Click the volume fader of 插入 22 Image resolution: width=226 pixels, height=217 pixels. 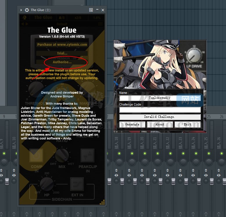[x=173, y=182]
